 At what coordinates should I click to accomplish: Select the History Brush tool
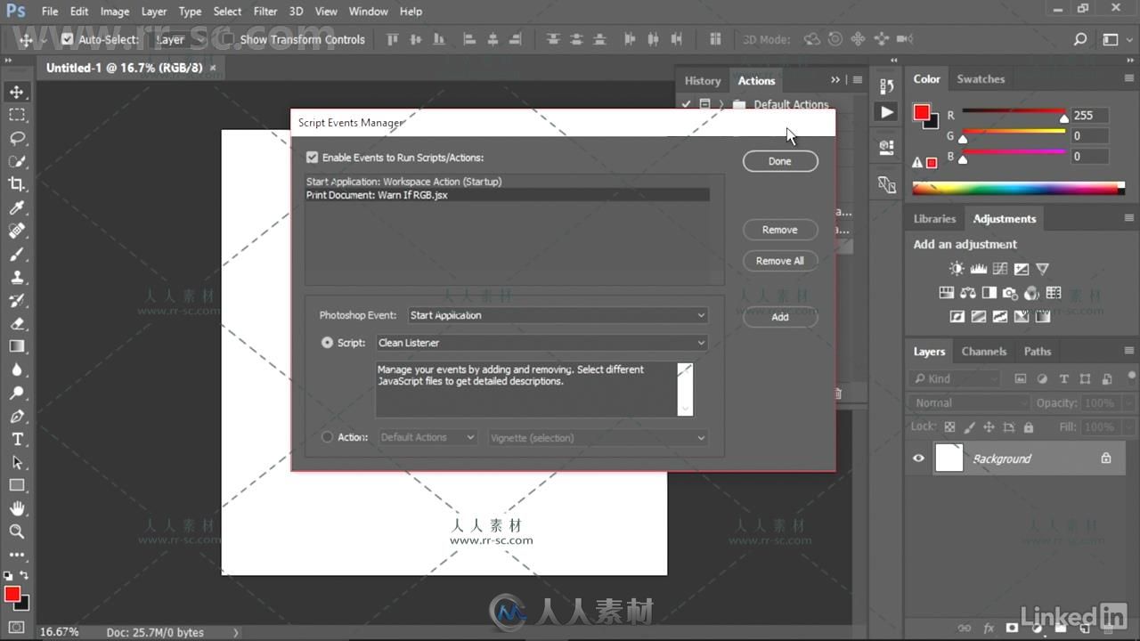17,300
